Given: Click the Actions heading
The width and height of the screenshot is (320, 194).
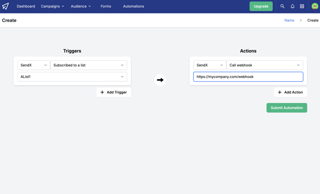Looking at the screenshot, I should 248,51.
